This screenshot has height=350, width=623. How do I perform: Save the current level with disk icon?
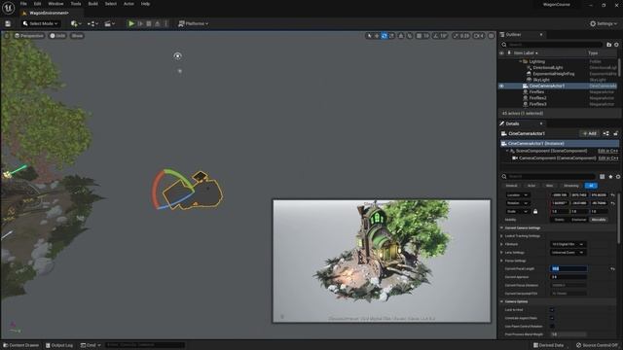coord(8,23)
